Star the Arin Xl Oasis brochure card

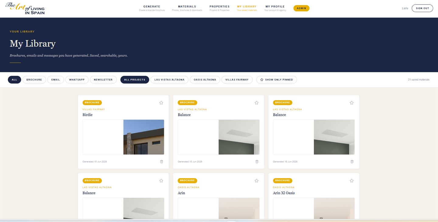[352, 181]
